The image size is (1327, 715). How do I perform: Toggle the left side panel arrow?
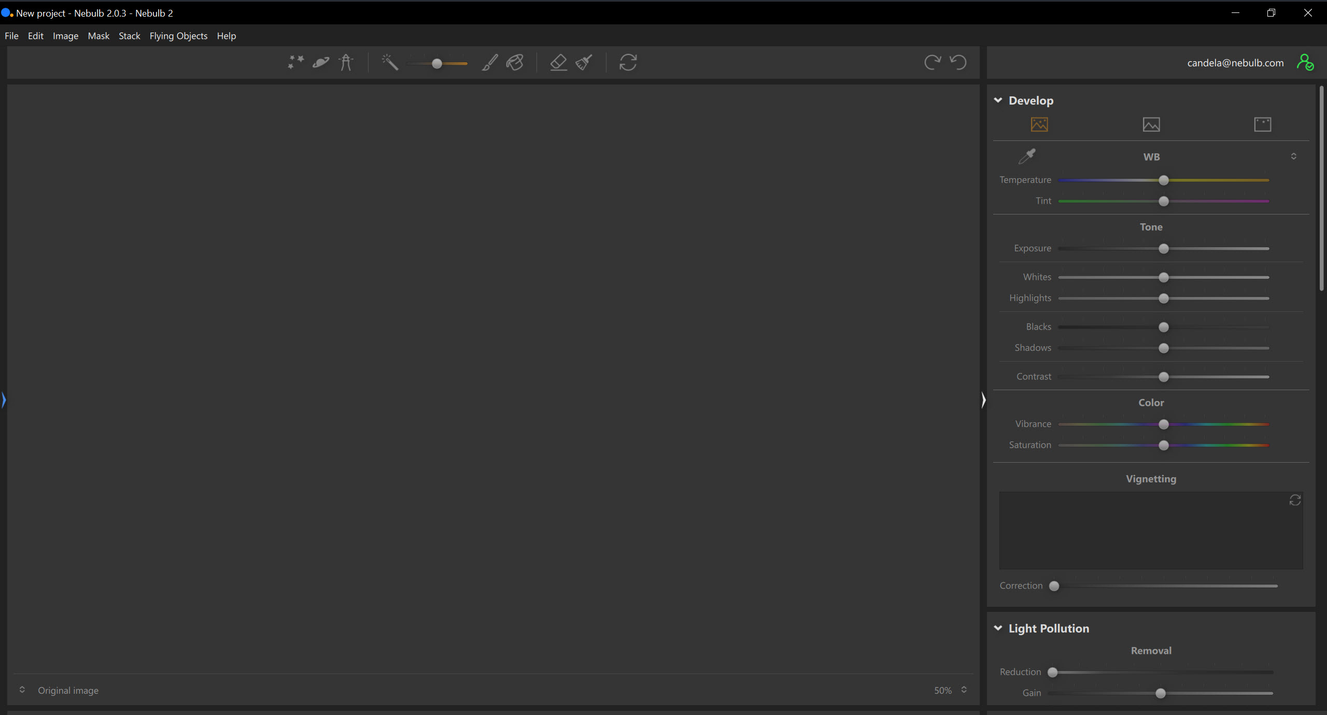(x=4, y=399)
